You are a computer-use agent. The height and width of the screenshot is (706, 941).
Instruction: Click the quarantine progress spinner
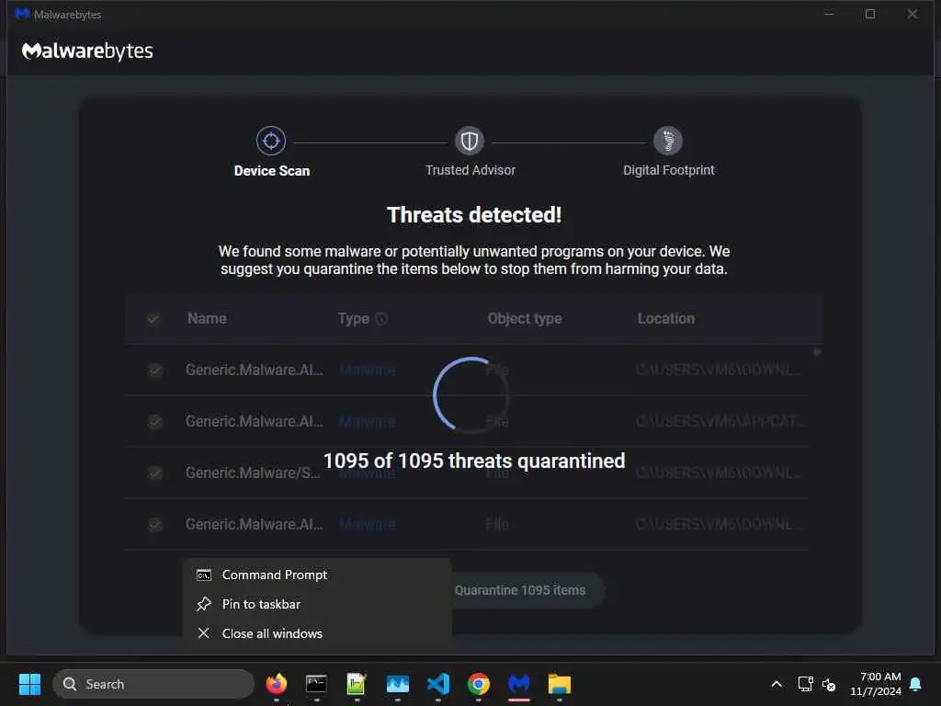coord(471,395)
